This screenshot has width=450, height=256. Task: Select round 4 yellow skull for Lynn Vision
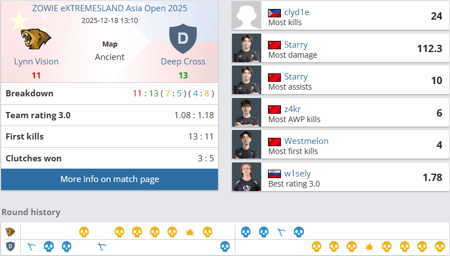tap(84, 232)
